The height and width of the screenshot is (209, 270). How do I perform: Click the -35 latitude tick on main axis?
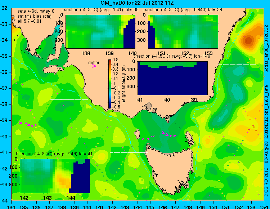tap(4, 56)
